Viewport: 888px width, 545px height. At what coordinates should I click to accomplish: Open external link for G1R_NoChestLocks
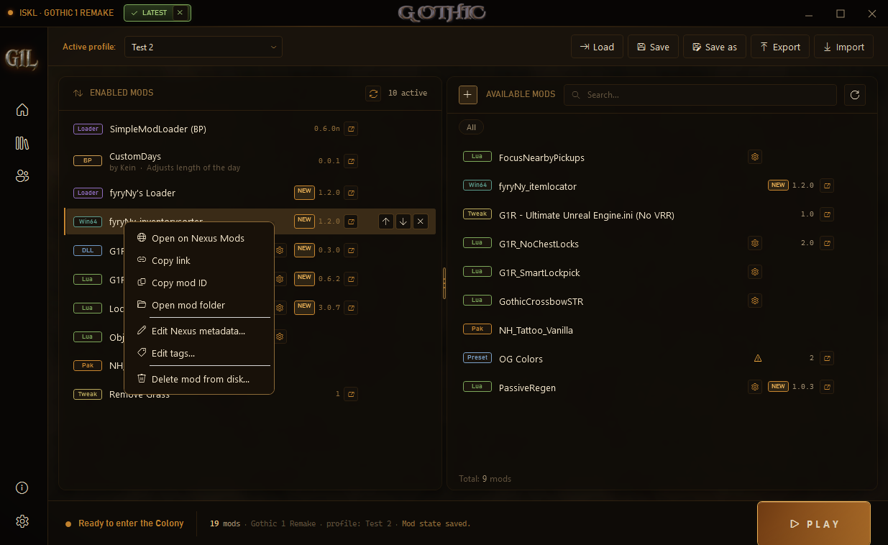(x=827, y=243)
